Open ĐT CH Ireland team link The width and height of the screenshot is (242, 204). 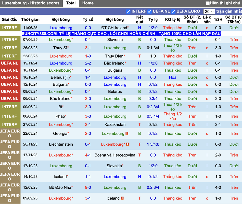pos(115,28)
